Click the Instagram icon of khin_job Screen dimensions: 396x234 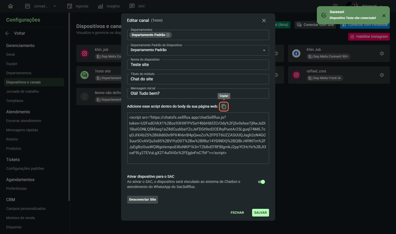coord(85,53)
